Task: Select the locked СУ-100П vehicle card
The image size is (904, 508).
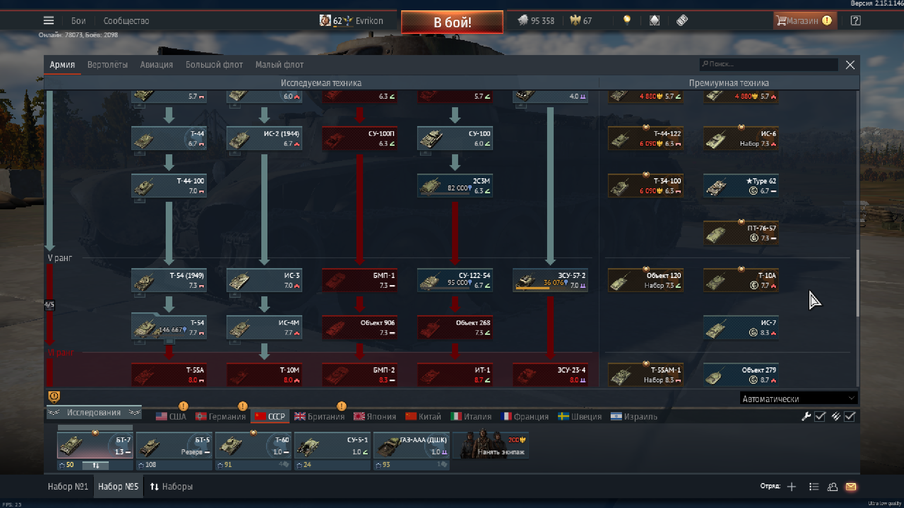Action: coord(359,138)
